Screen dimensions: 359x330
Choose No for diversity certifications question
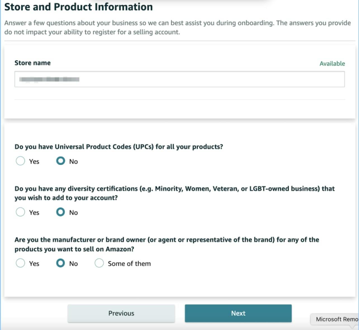point(61,212)
